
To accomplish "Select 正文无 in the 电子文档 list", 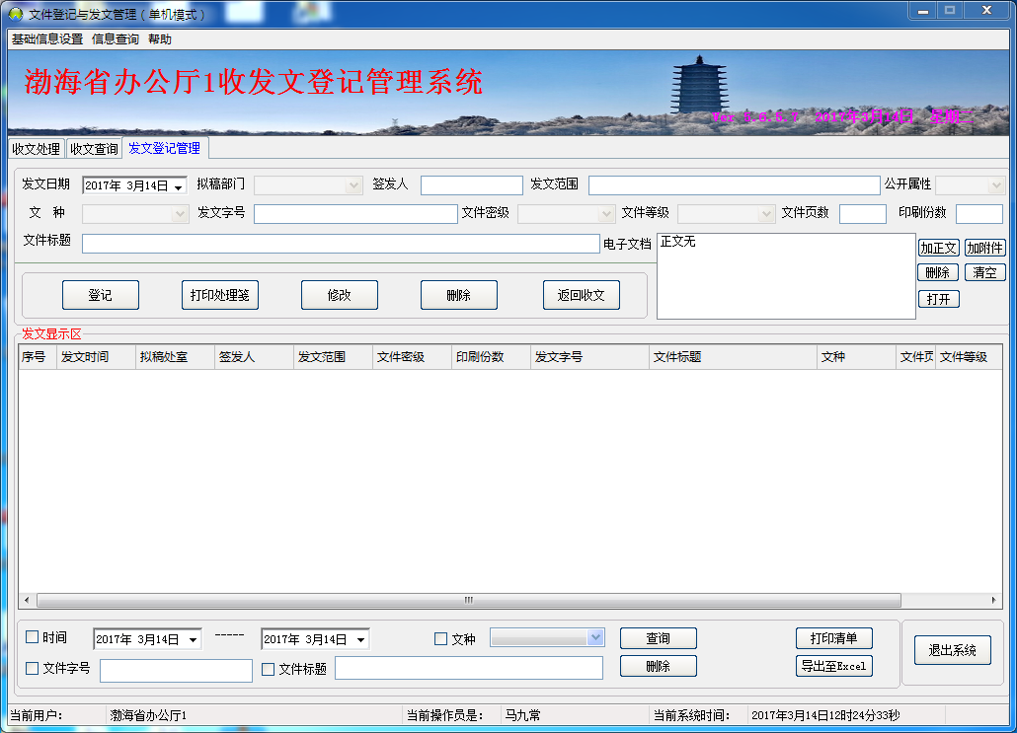I will pyautogui.click(x=677, y=242).
